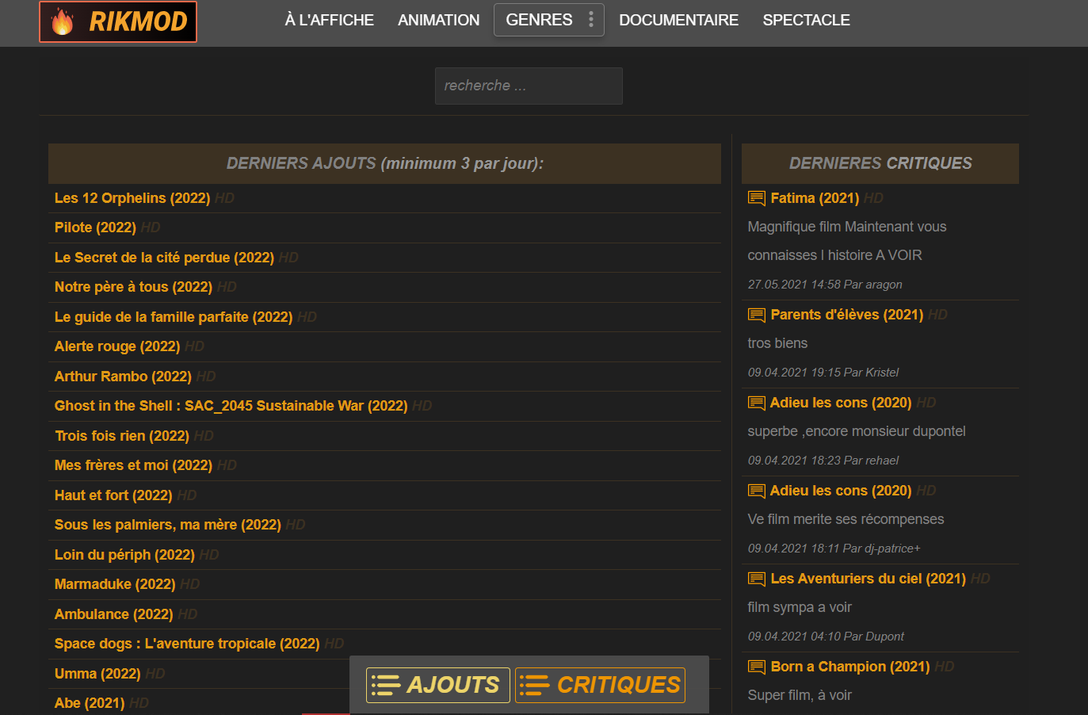1088x715 pixels.
Task: Open Notre père à tous (2022)
Action: (x=133, y=287)
